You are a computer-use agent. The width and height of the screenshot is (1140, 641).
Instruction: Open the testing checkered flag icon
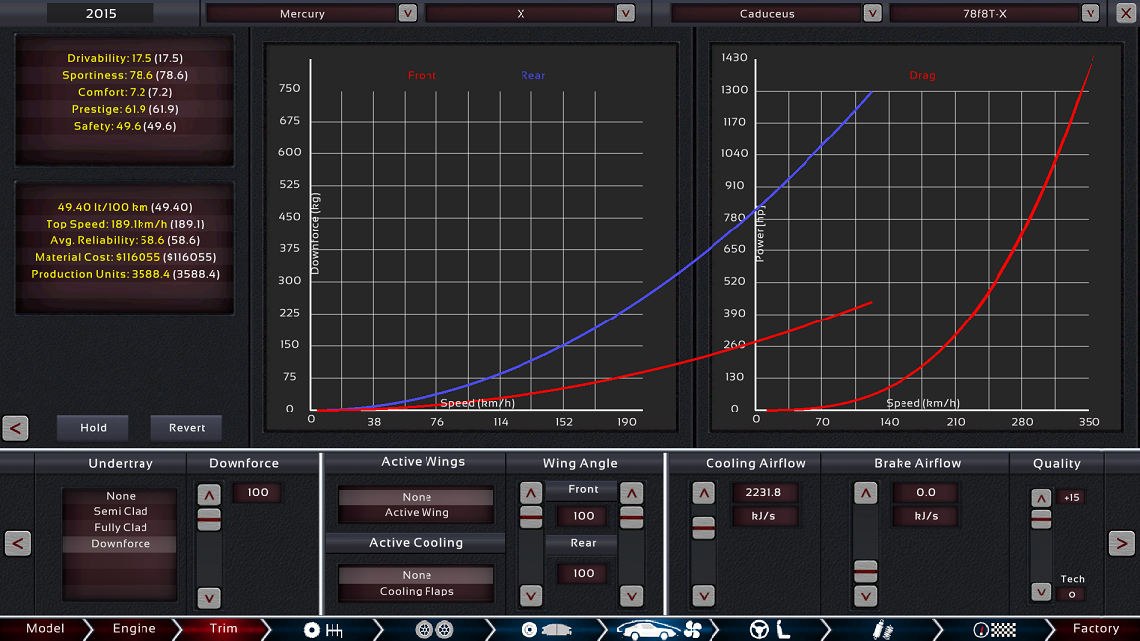pyautogui.click(x=994, y=629)
